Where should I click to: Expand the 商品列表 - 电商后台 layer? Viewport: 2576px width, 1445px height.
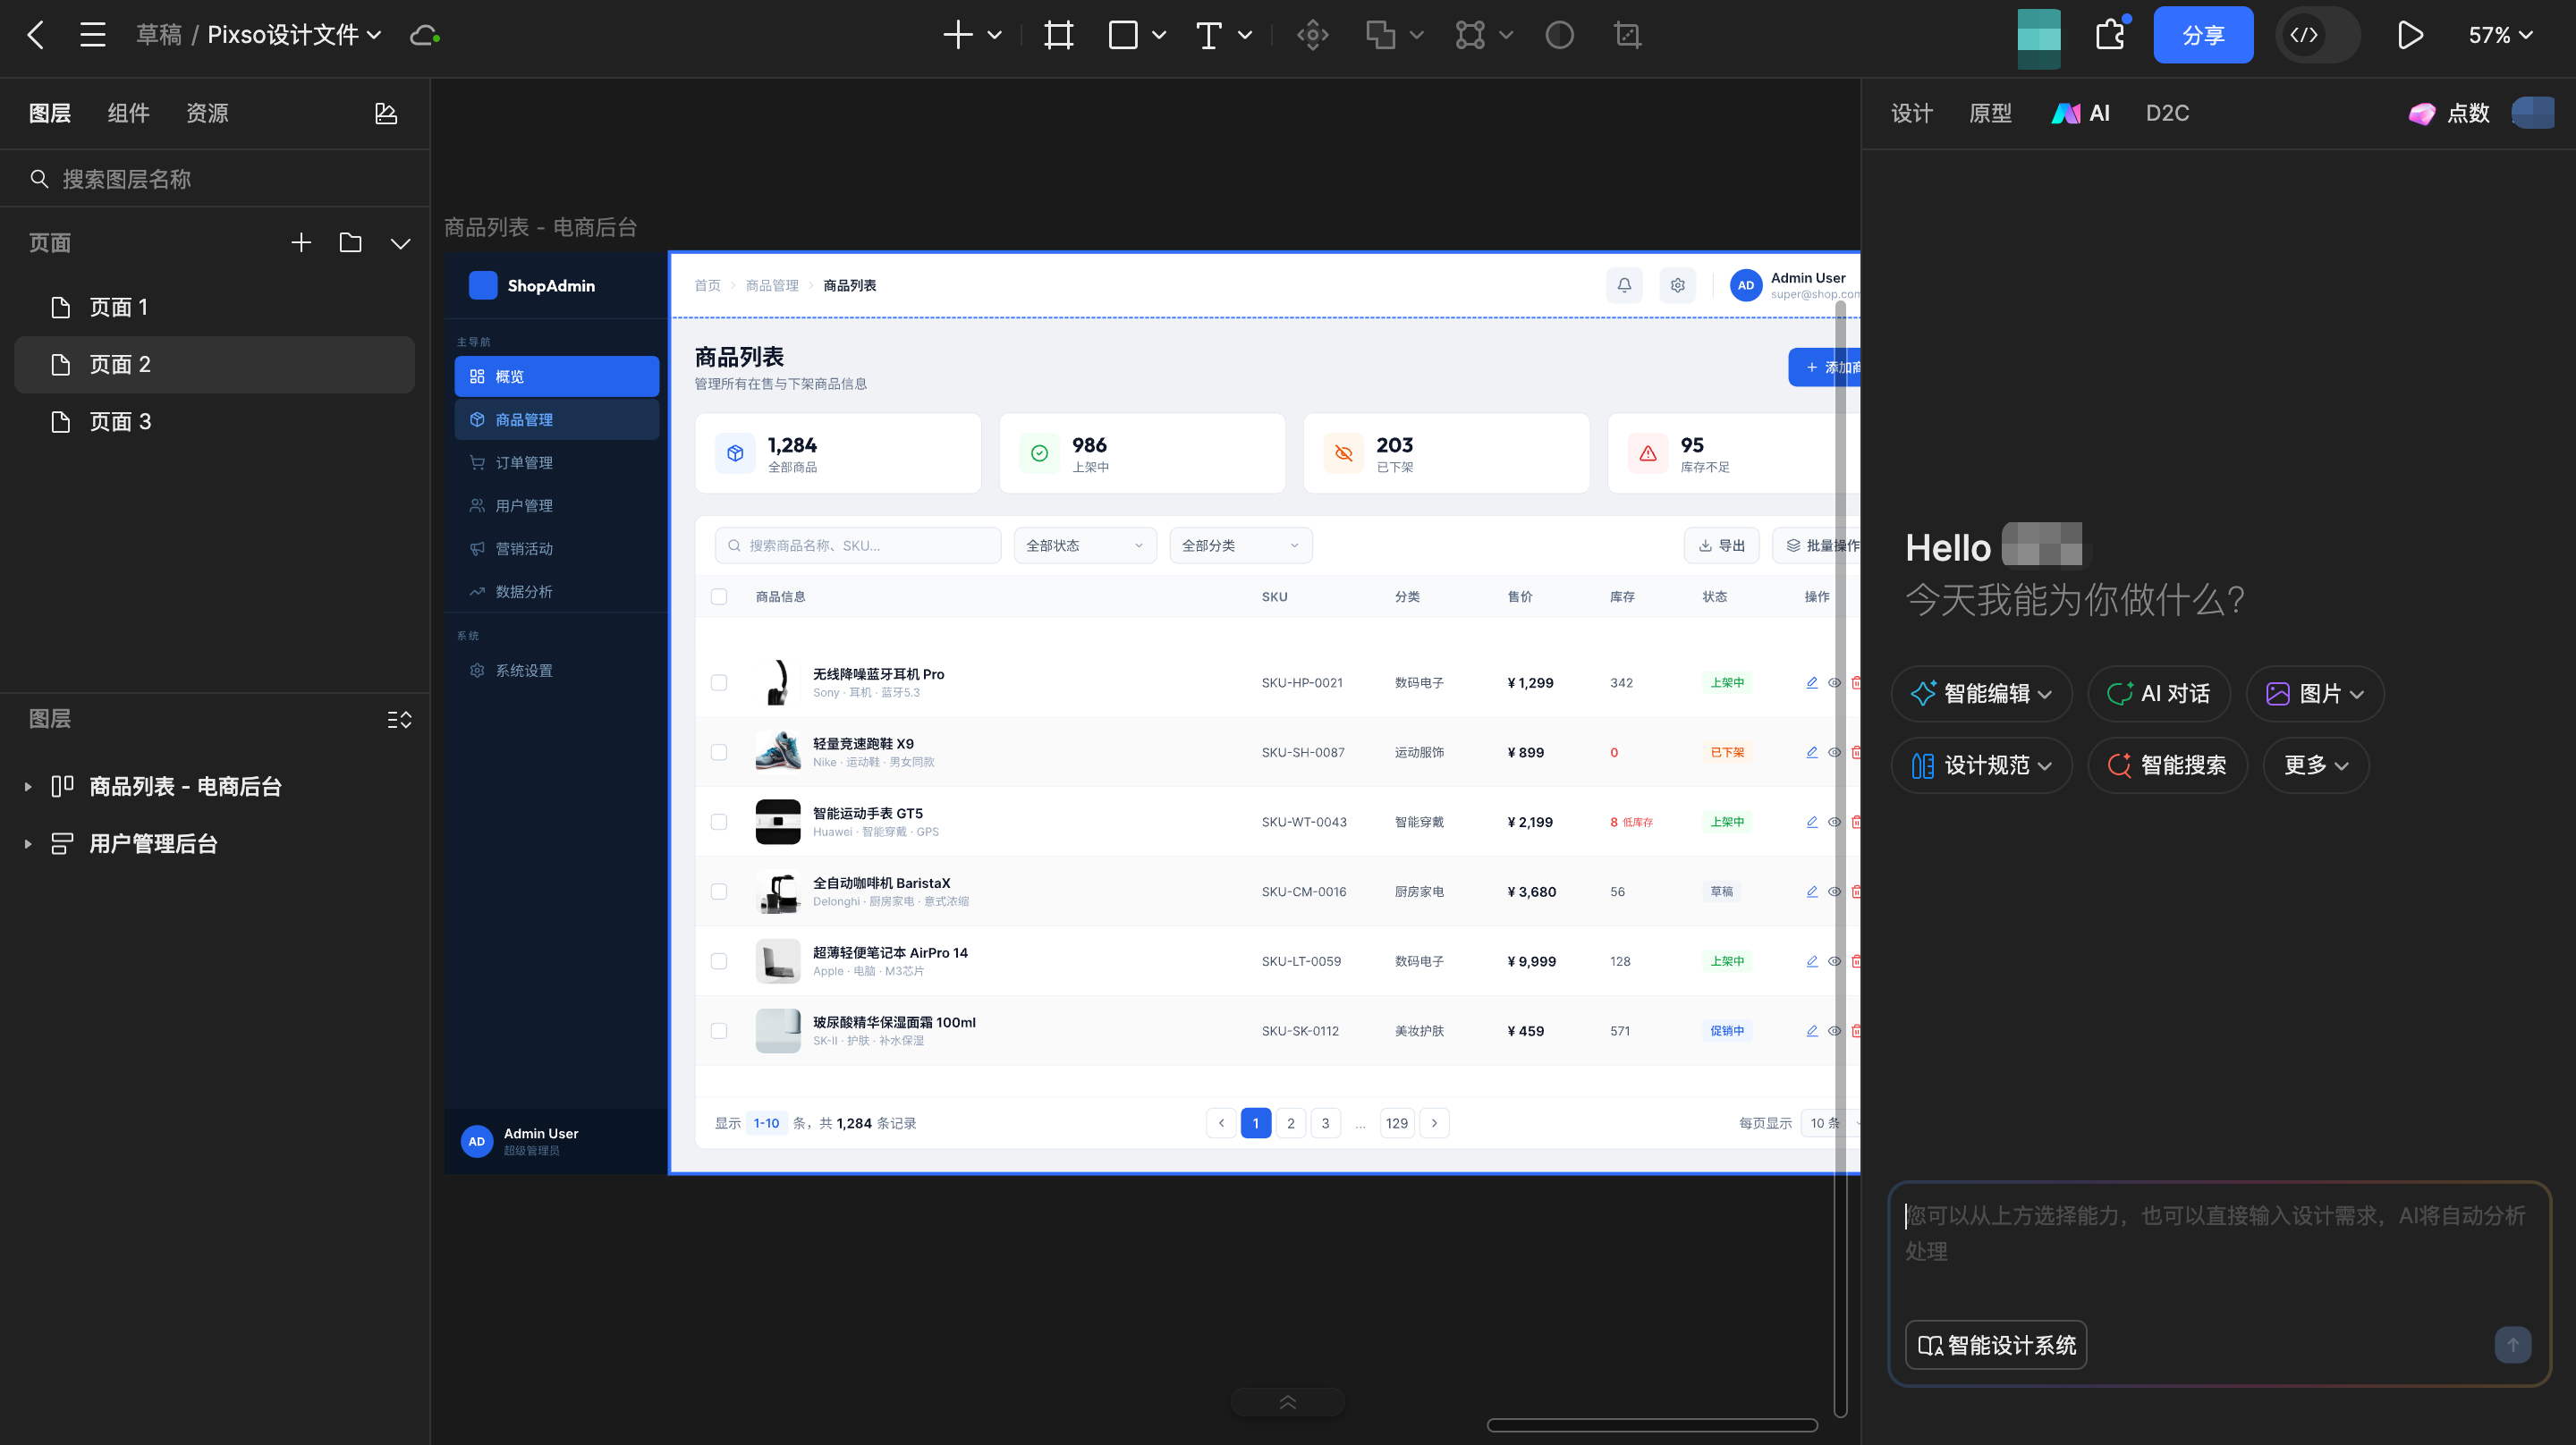click(28, 787)
